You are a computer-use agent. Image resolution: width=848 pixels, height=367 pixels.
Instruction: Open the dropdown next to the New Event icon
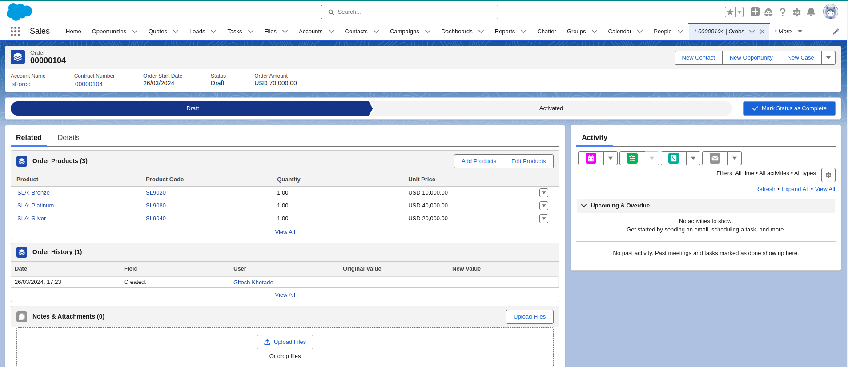coord(611,158)
